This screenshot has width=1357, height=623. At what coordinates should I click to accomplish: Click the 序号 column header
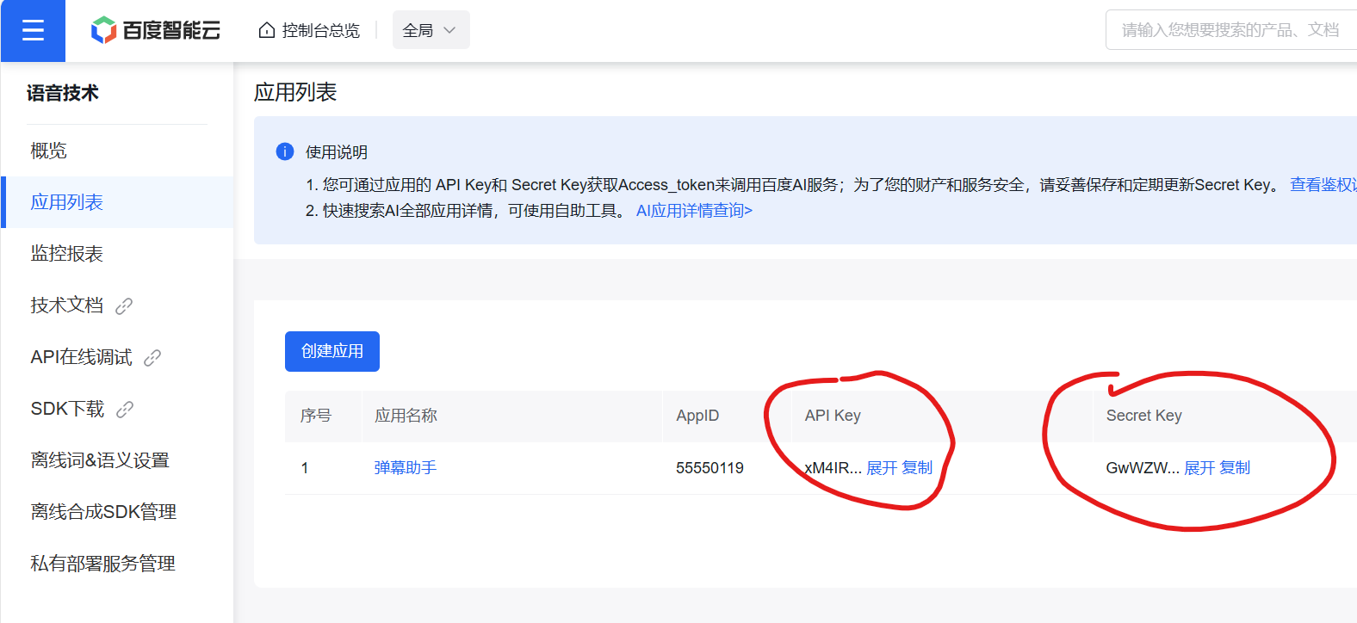[x=316, y=416]
